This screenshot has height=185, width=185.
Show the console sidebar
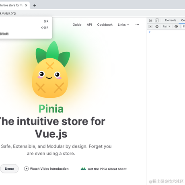pos(150,27)
